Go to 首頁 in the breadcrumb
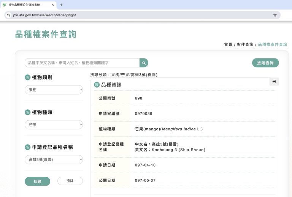292x197 pixels. click(x=228, y=45)
